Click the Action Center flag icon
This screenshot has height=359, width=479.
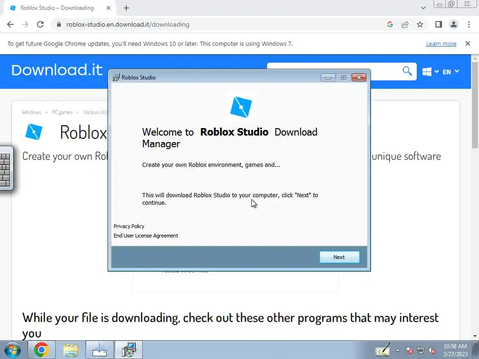pyautogui.click(x=409, y=351)
